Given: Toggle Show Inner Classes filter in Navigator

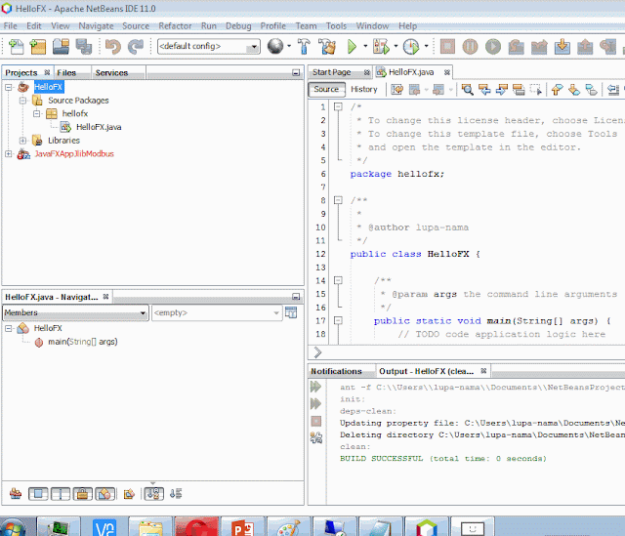Looking at the screenshot, I should (104, 494).
